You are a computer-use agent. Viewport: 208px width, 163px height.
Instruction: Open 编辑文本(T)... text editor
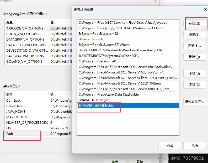(x=194, y=102)
